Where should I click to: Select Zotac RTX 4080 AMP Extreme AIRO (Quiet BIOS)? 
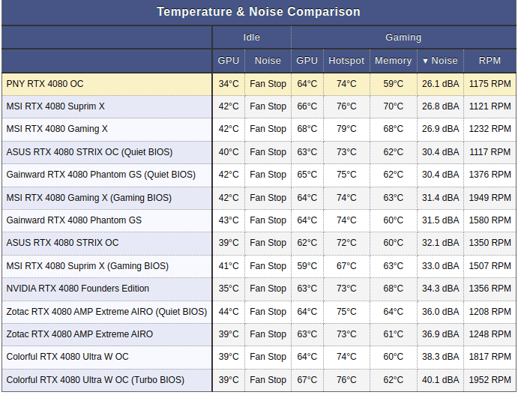pos(106,312)
